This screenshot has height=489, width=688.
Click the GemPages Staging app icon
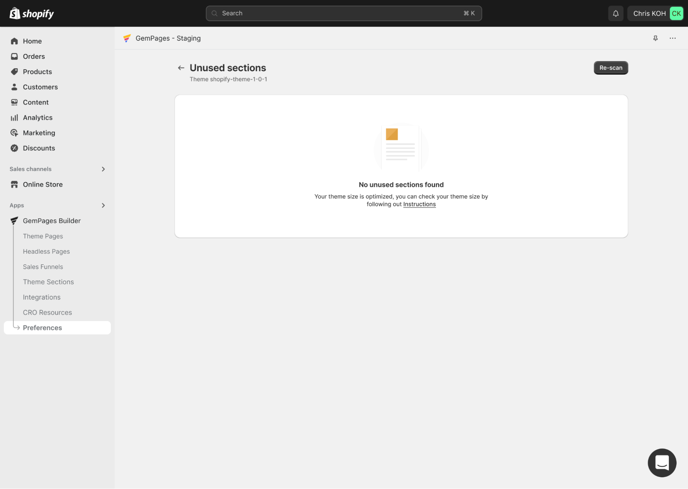coord(127,38)
